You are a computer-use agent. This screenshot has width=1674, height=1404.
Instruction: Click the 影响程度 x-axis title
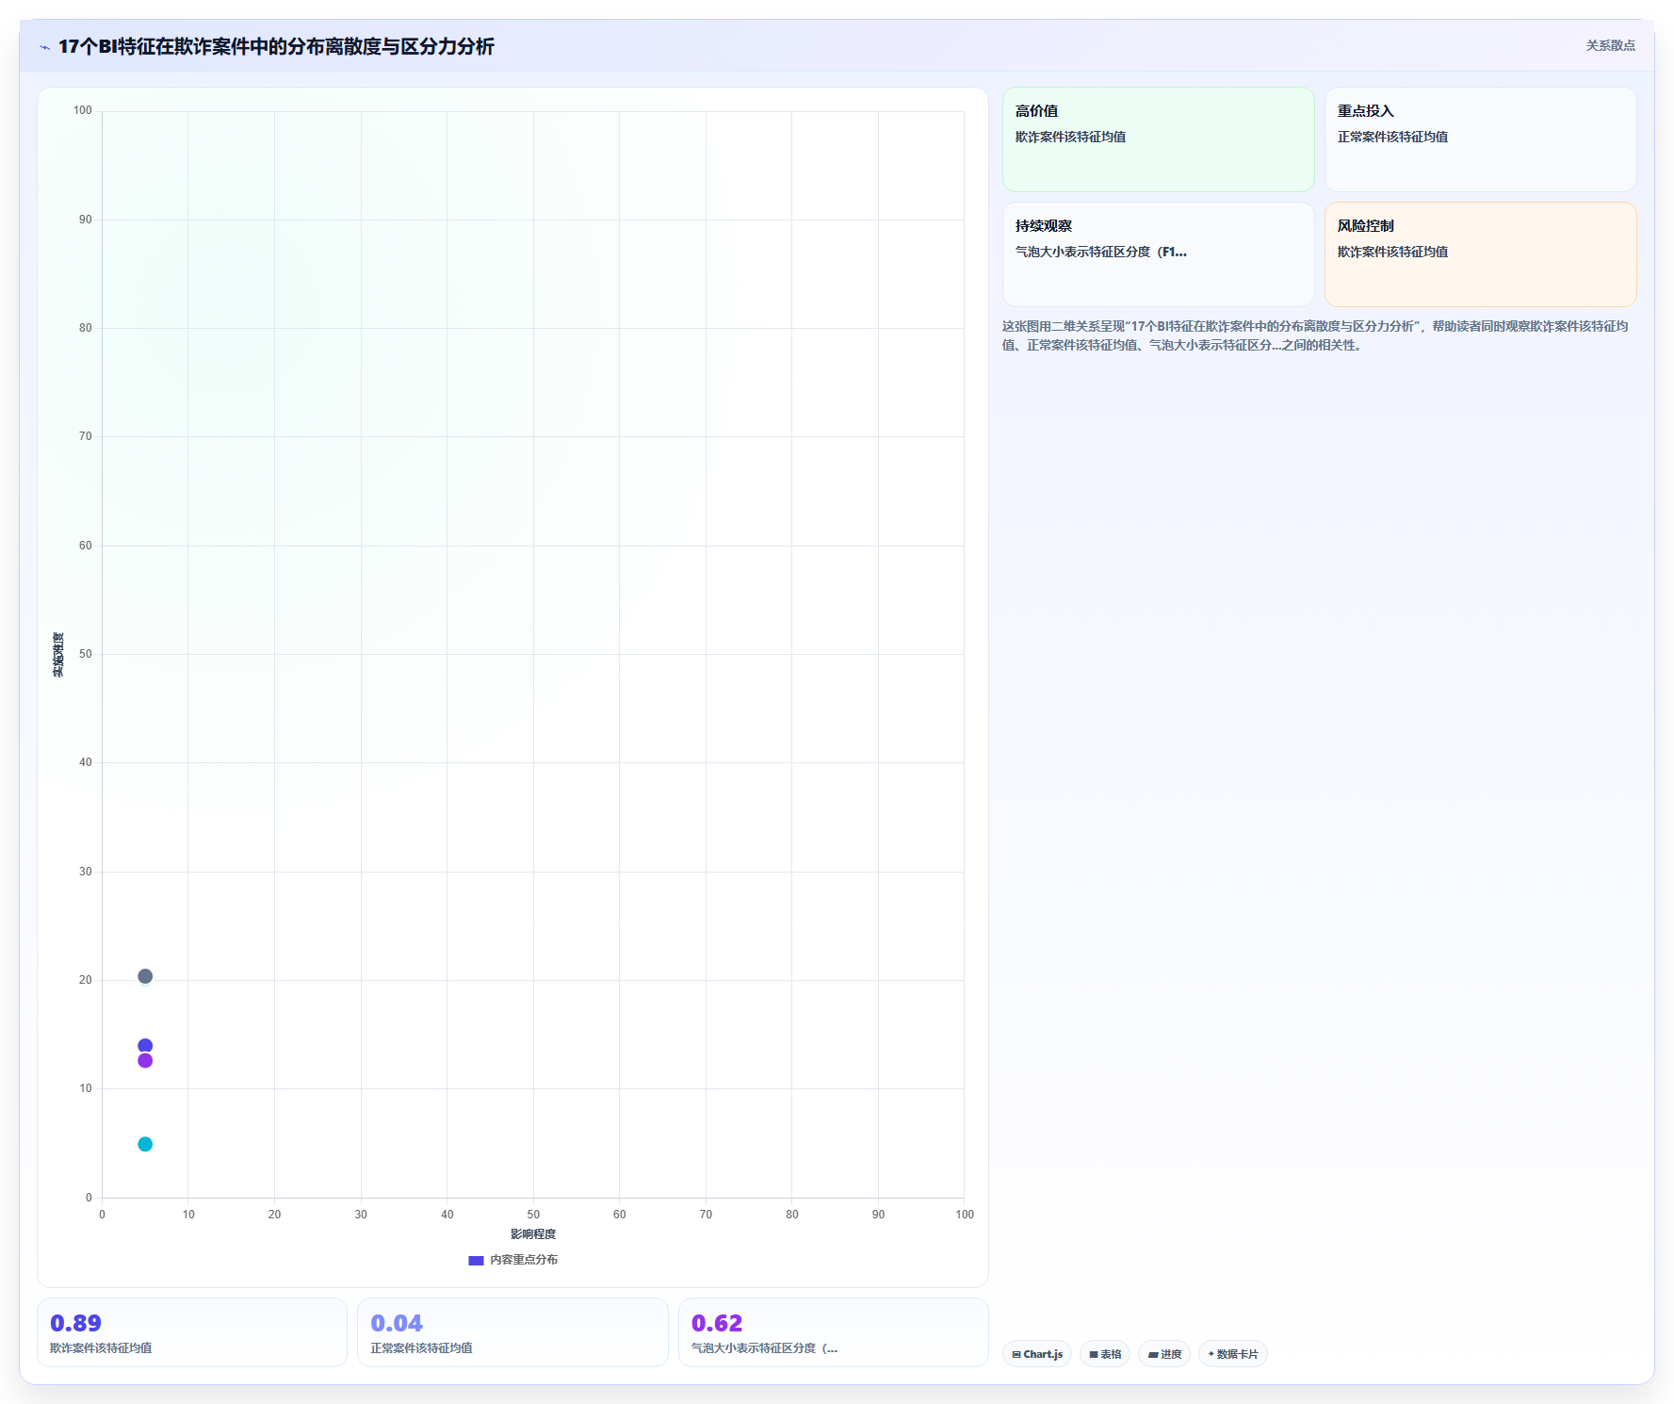[x=533, y=1234]
